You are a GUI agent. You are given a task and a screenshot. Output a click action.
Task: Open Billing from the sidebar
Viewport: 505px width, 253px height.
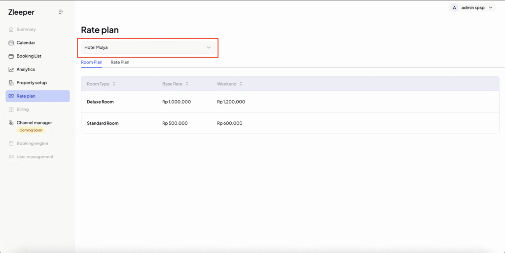(23, 109)
